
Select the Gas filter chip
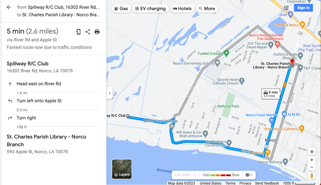pos(121,9)
